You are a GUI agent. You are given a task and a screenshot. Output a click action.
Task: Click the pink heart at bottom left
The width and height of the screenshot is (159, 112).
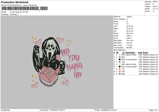pyautogui.click(x=34, y=85)
